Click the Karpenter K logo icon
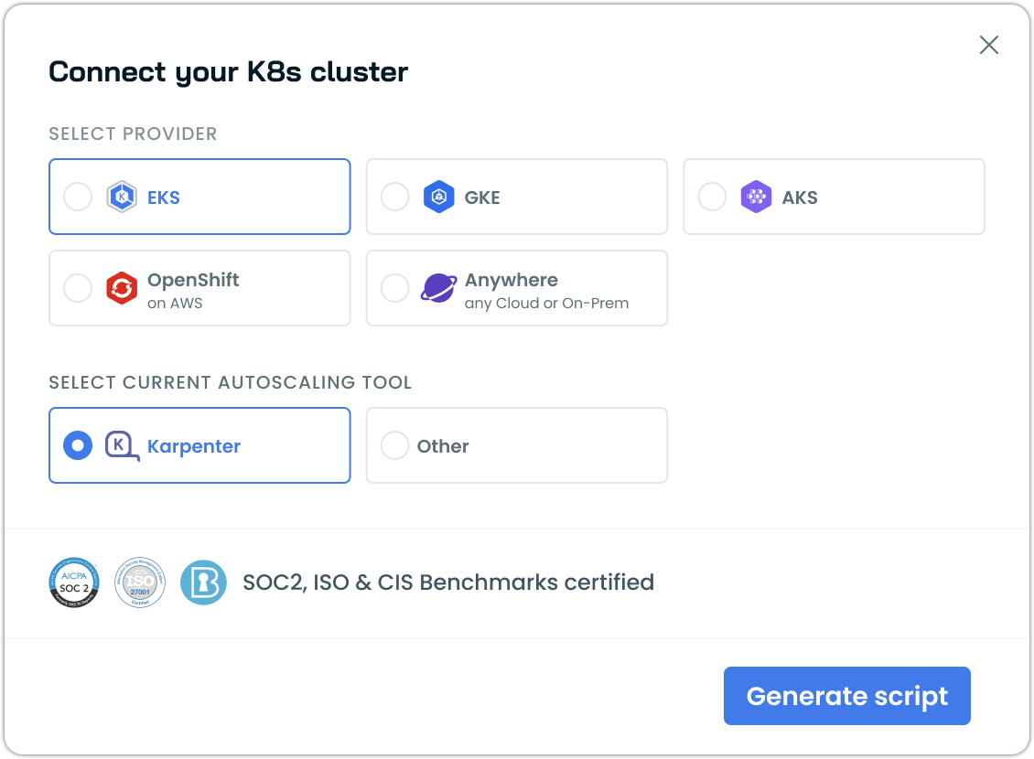1034x759 pixels. 122,446
